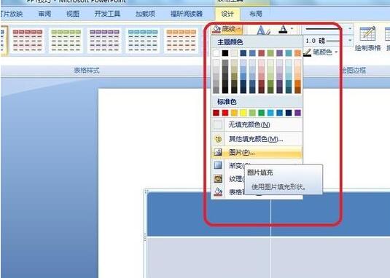
Task: Pick yellow in 标准色 standard colors
Action: (243, 113)
